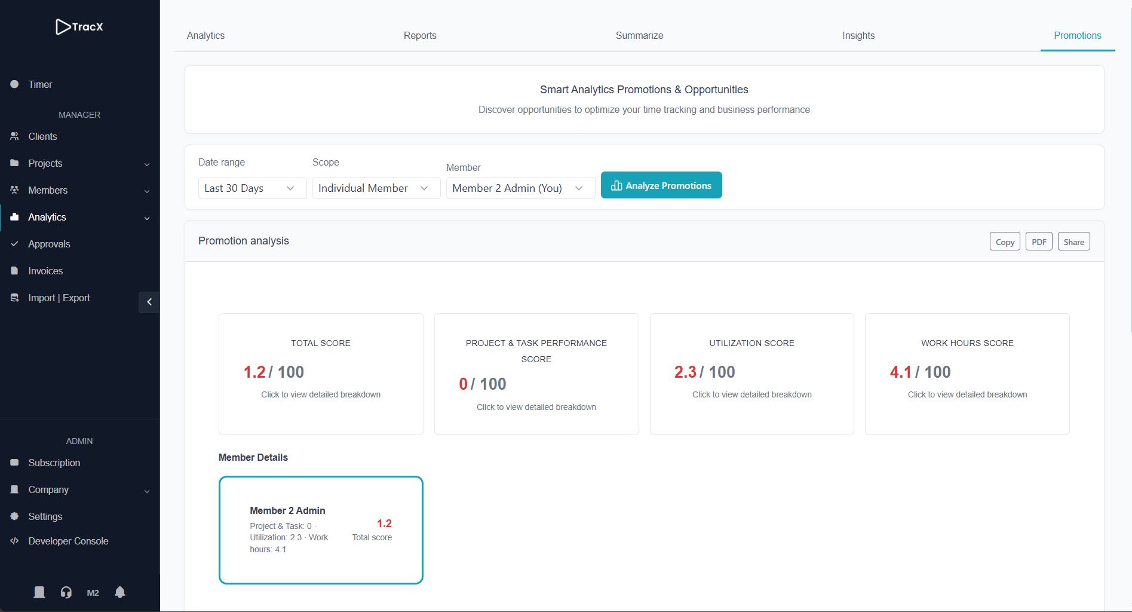Expand the Analytics submenu chevron

[147, 218]
